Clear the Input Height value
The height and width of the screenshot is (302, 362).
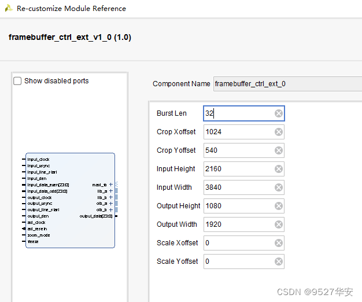point(279,169)
